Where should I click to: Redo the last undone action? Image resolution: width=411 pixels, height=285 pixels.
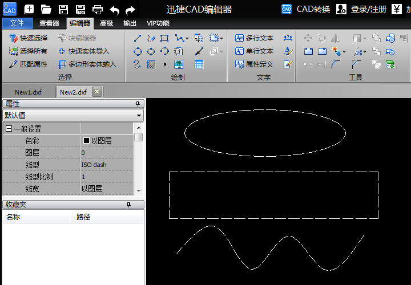[x=130, y=10]
